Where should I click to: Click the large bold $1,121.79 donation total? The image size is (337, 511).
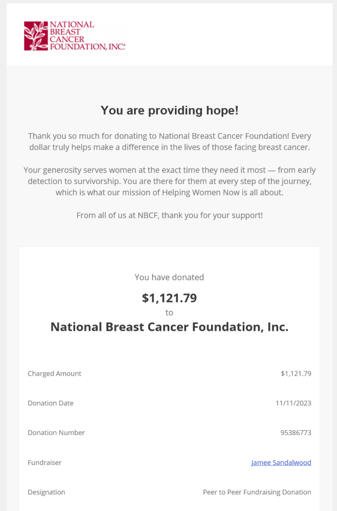pyautogui.click(x=169, y=298)
